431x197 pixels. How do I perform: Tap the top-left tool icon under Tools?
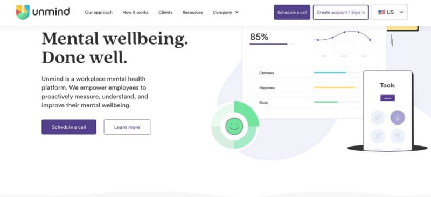378,118
